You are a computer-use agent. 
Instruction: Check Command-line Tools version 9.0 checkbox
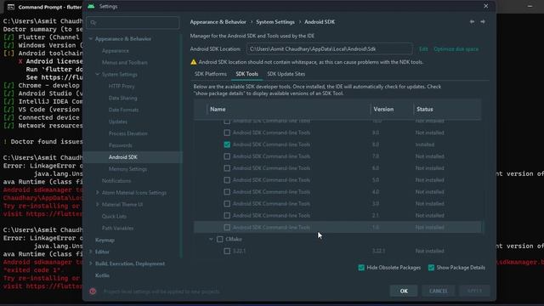click(x=227, y=133)
